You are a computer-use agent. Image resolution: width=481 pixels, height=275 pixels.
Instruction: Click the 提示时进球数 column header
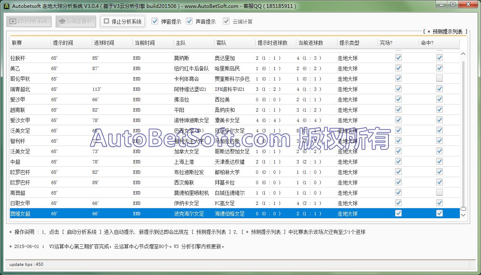pyautogui.click(x=276, y=43)
